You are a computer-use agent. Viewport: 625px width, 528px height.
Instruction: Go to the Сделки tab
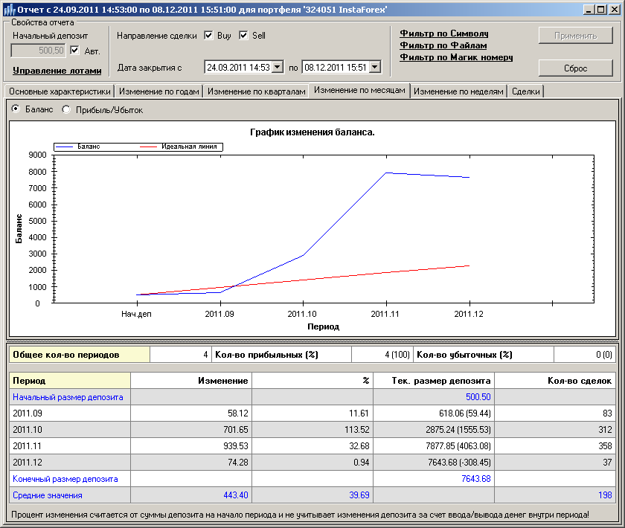click(526, 91)
